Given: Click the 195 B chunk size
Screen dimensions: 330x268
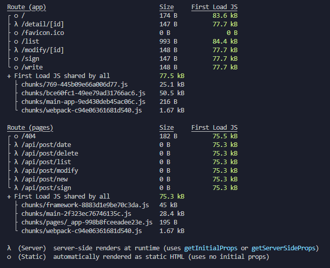Looking at the screenshot, I should point(169,222).
